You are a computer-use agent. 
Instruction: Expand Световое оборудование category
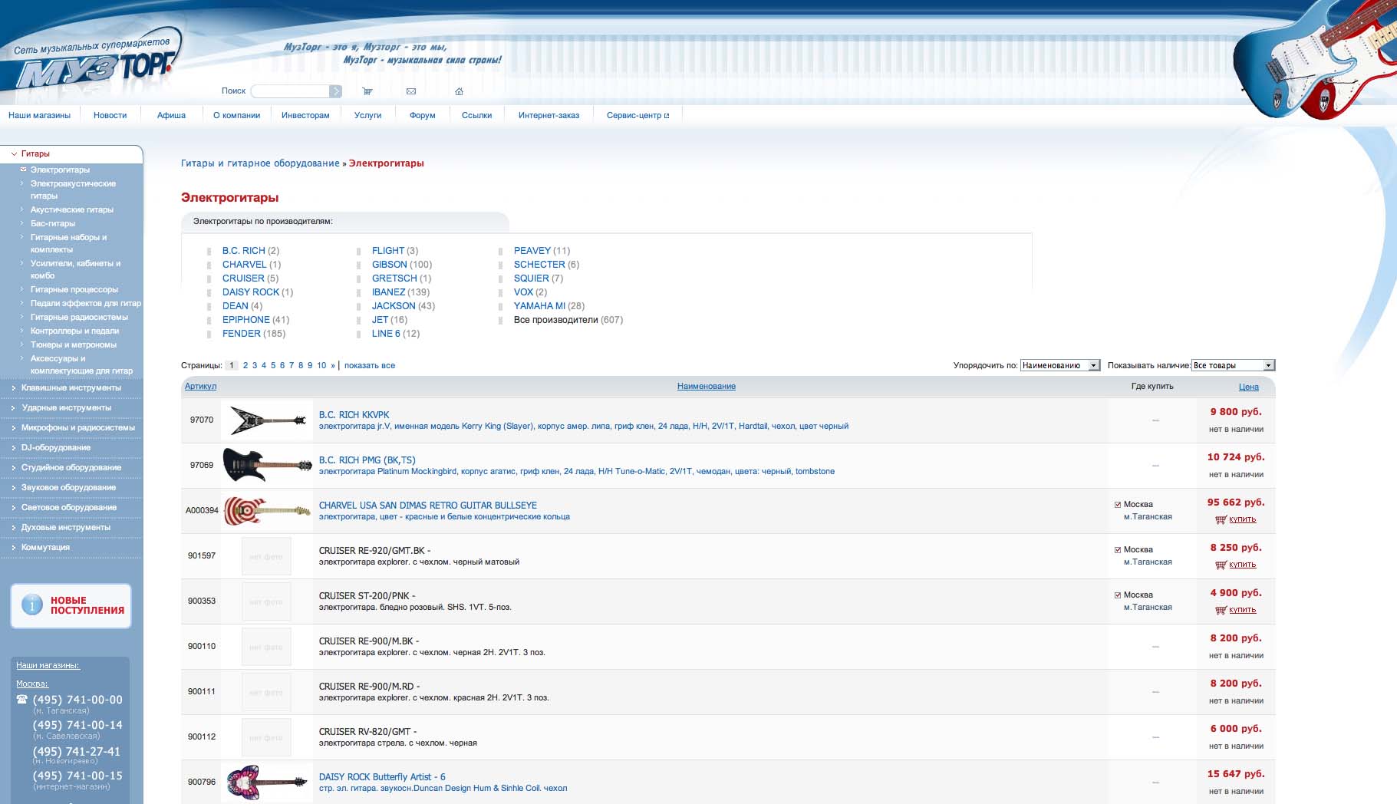tap(68, 508)
